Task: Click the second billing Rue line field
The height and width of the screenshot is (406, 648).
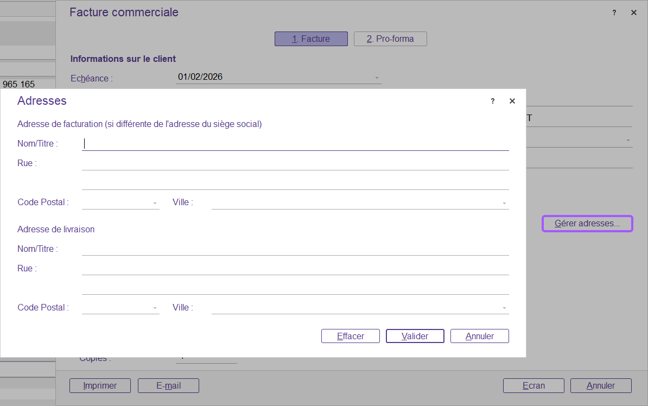Action: pos(295,183)
